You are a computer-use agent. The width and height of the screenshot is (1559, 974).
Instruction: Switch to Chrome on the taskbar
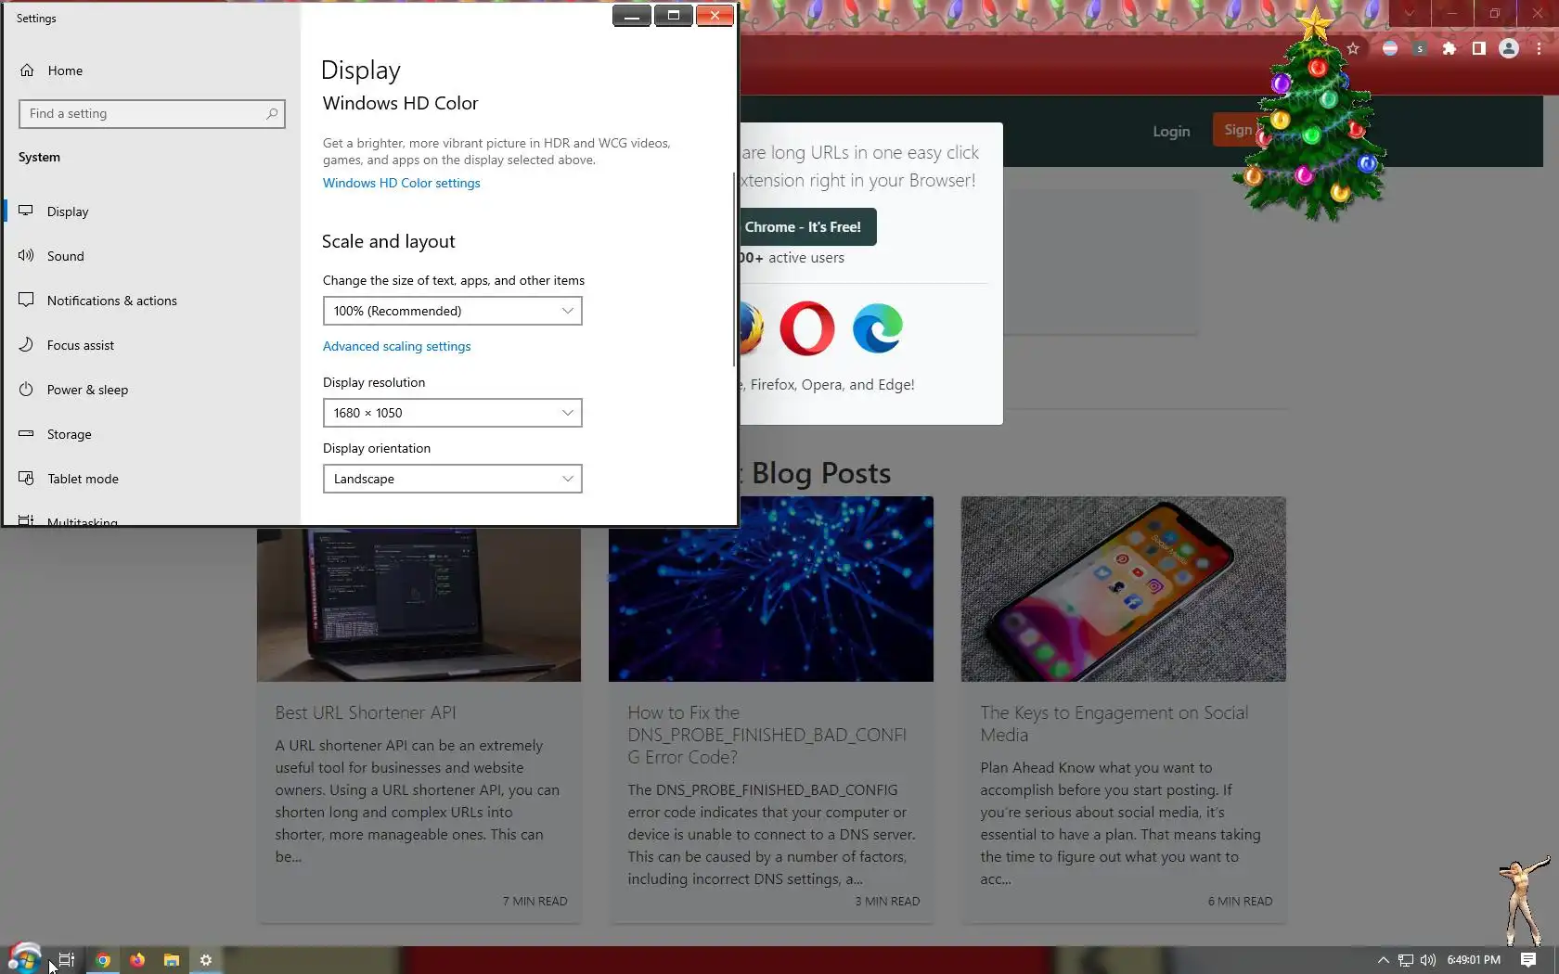[x=103, y=960]
